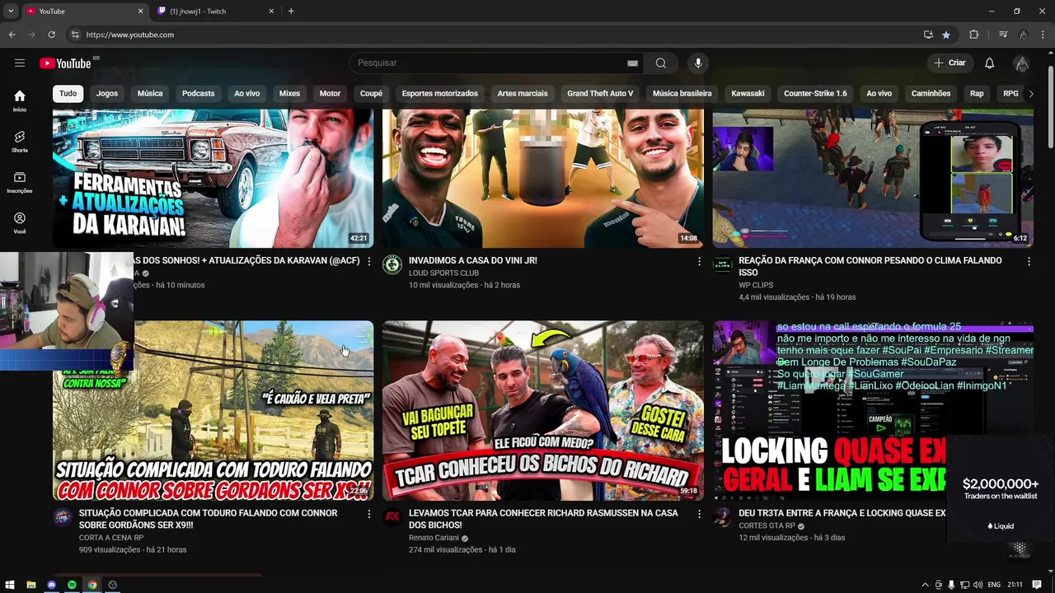The image size is (1055, 593).
Task: Click the magnifier search button
Action: click(661, 63)
